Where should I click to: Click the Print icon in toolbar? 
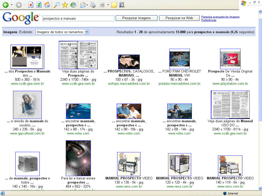pos(93,5)
